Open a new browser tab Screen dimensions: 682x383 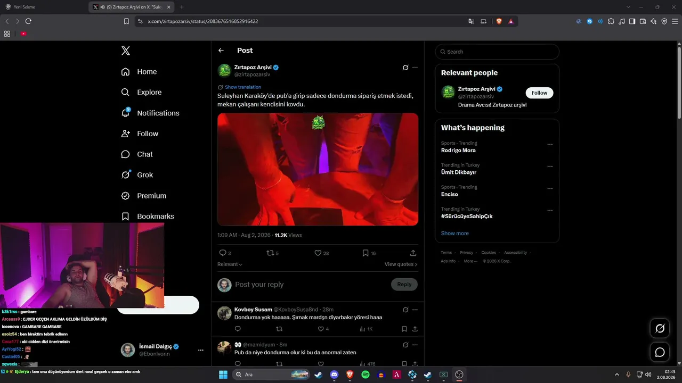(x=182, y=7)
